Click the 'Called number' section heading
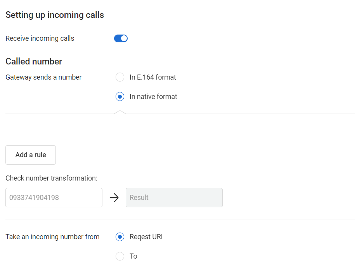This screenshot has height=271, width=355. pos(34,61)
